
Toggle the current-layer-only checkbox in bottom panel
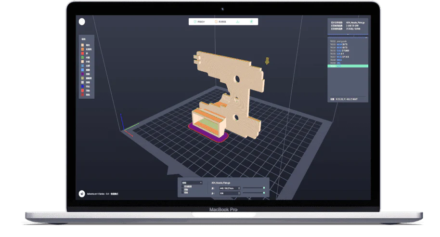point(182,186)
